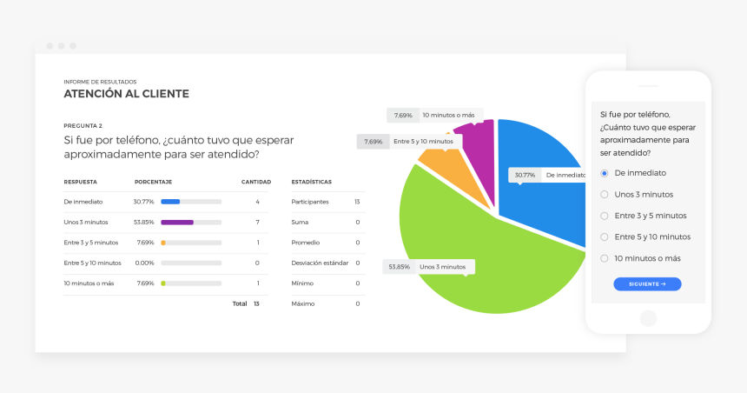Tap the phone home button

pos(648,318)
